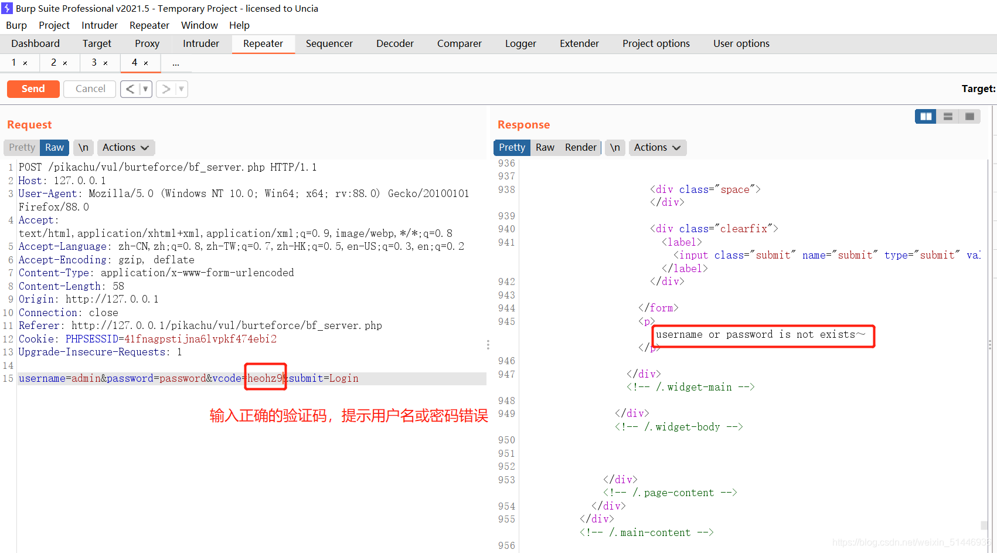Toggle \n non-printable characters in Request
The width and height of the screenshot is (997, 553).
point(83,148)
